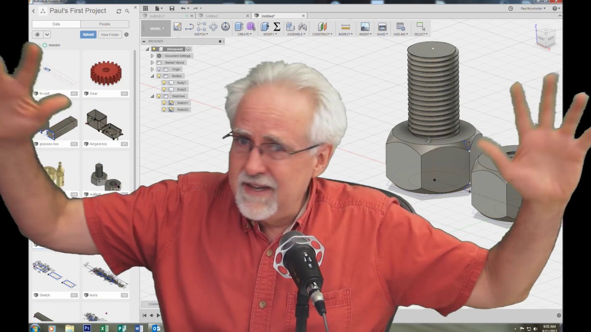Click the Undo arrow
The image size is (591, 332).
184,8
